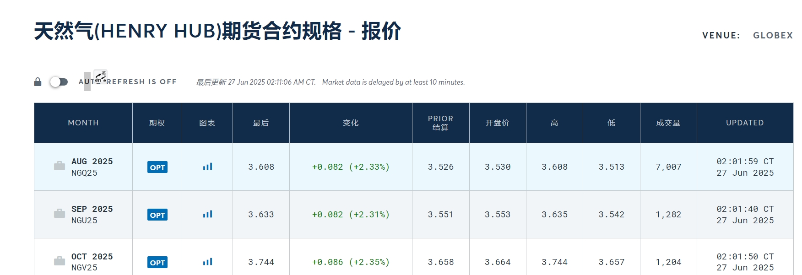This screenshot has height=275, width=802.
Task: Click the lock icon beside auto-refresh
Action: coord(38,82)
